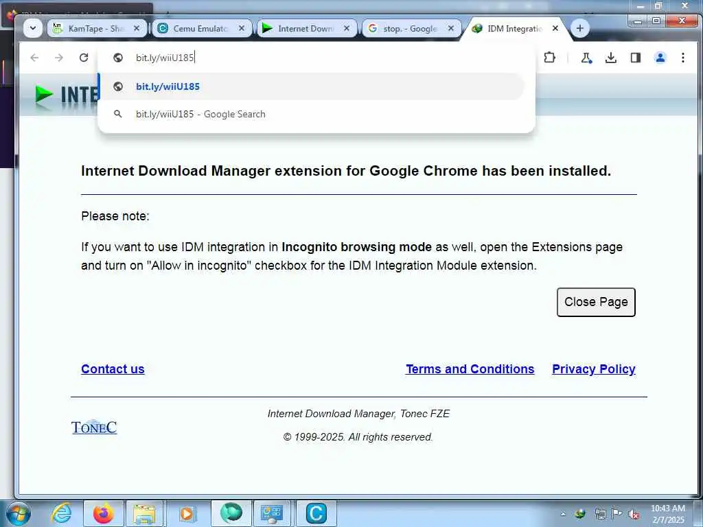
Task: Open a new tab with plus button
Action: 579,28
